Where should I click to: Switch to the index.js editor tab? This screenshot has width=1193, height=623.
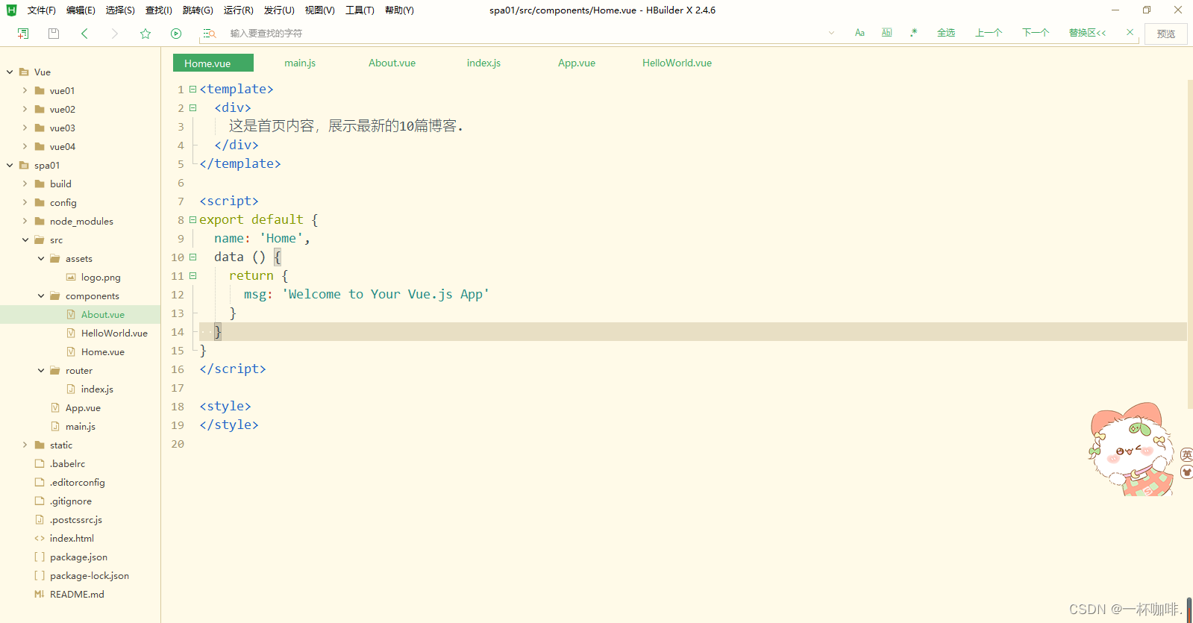click(483, 63)
